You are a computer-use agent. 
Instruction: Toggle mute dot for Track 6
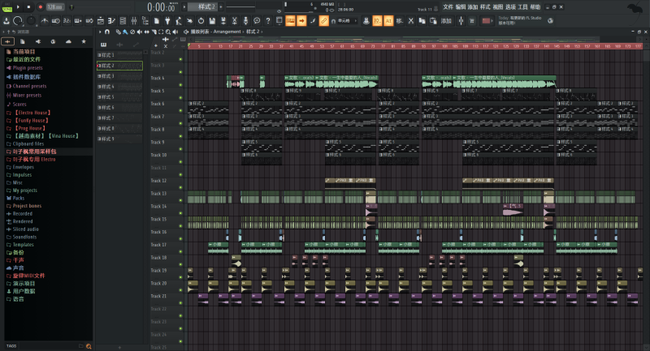180,110
